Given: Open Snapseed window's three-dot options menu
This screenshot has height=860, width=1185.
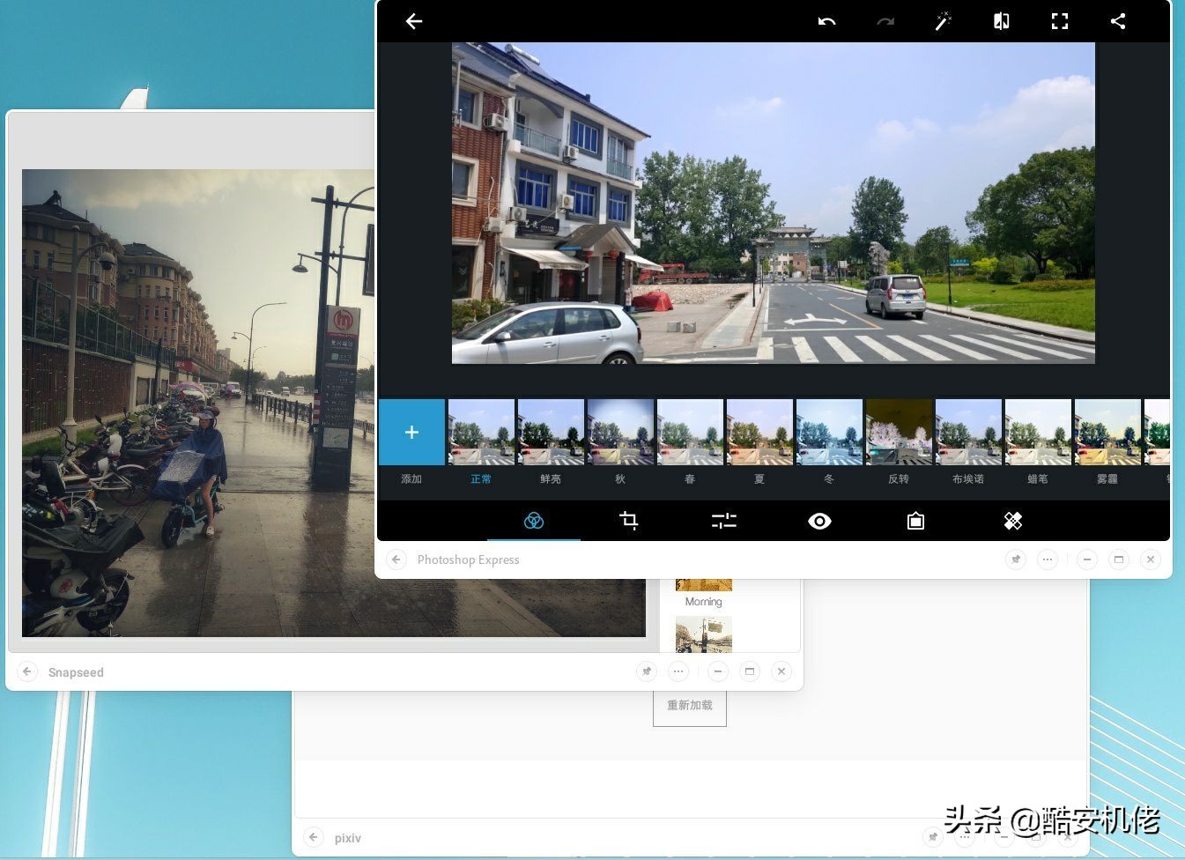Looking at the screenshot, I should tap(678, 671).
